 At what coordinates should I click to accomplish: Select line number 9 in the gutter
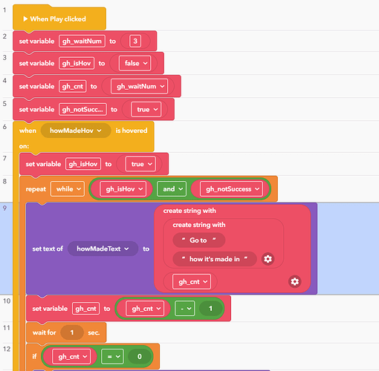[x=4, y=209]
